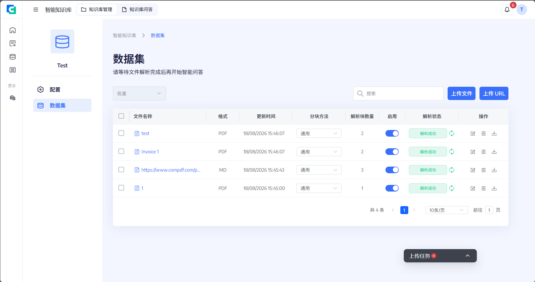Select 数据集 in side menu
Screen dimensions: 535x282
(62, 105)
